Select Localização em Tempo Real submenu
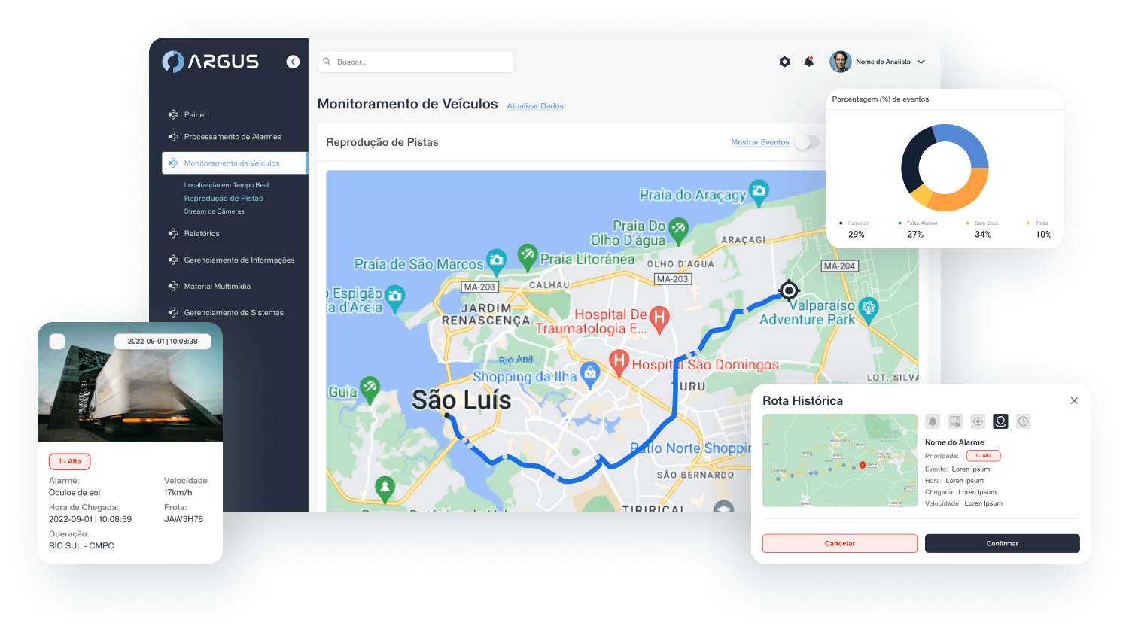1129x632 pixels. 226,185
